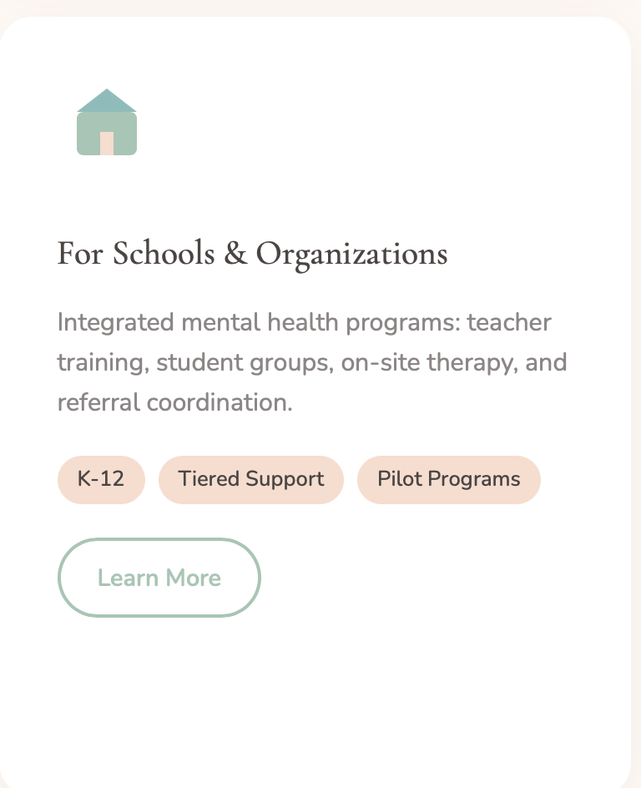Select the K-12 pill label text
Screen dimensions: 641x788
coord(101,479)
